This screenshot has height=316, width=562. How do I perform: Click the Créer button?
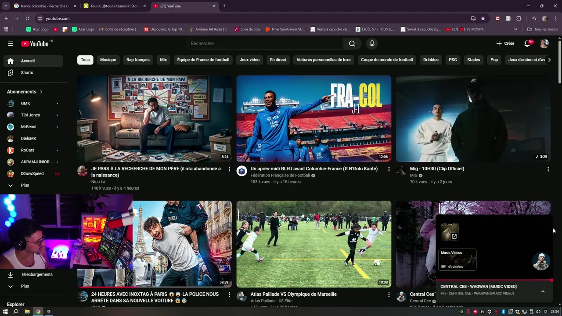pyautogui.click(x=505, y=43)
